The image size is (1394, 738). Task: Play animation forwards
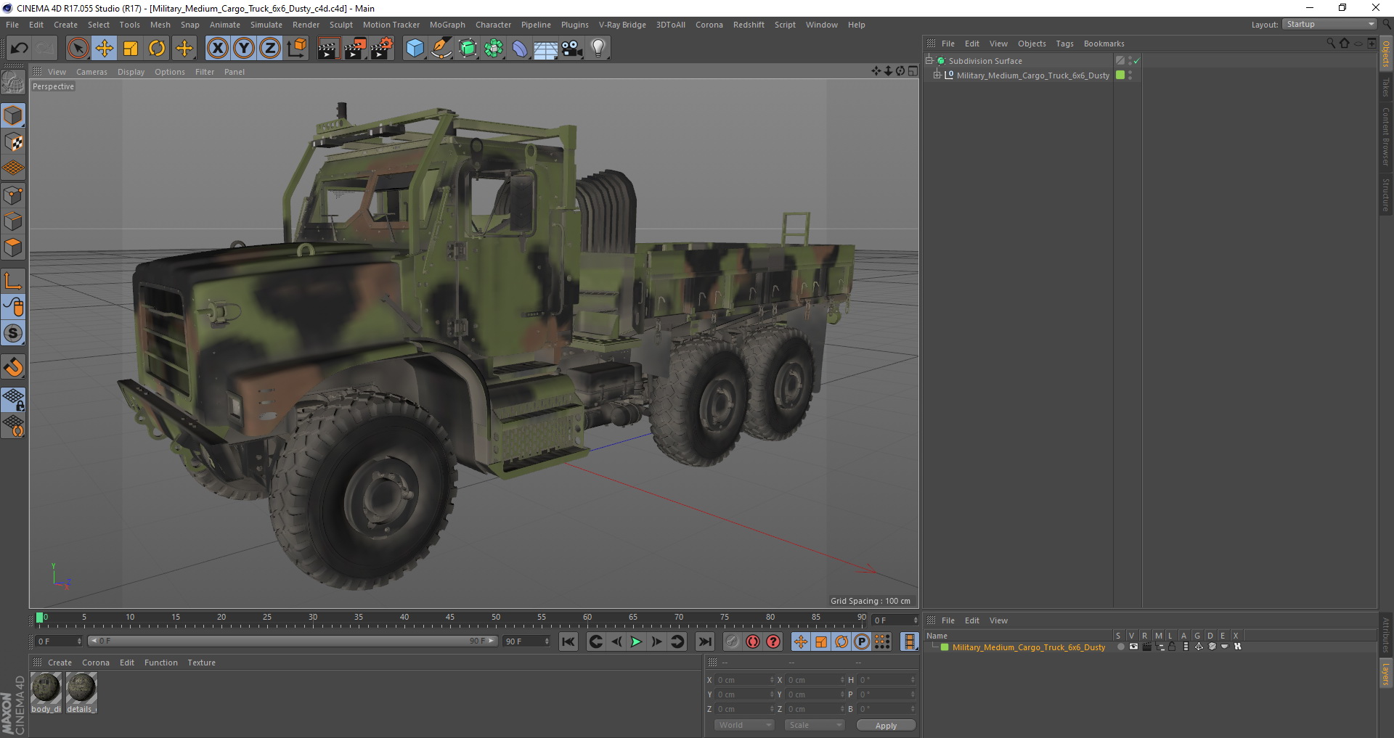636,641
